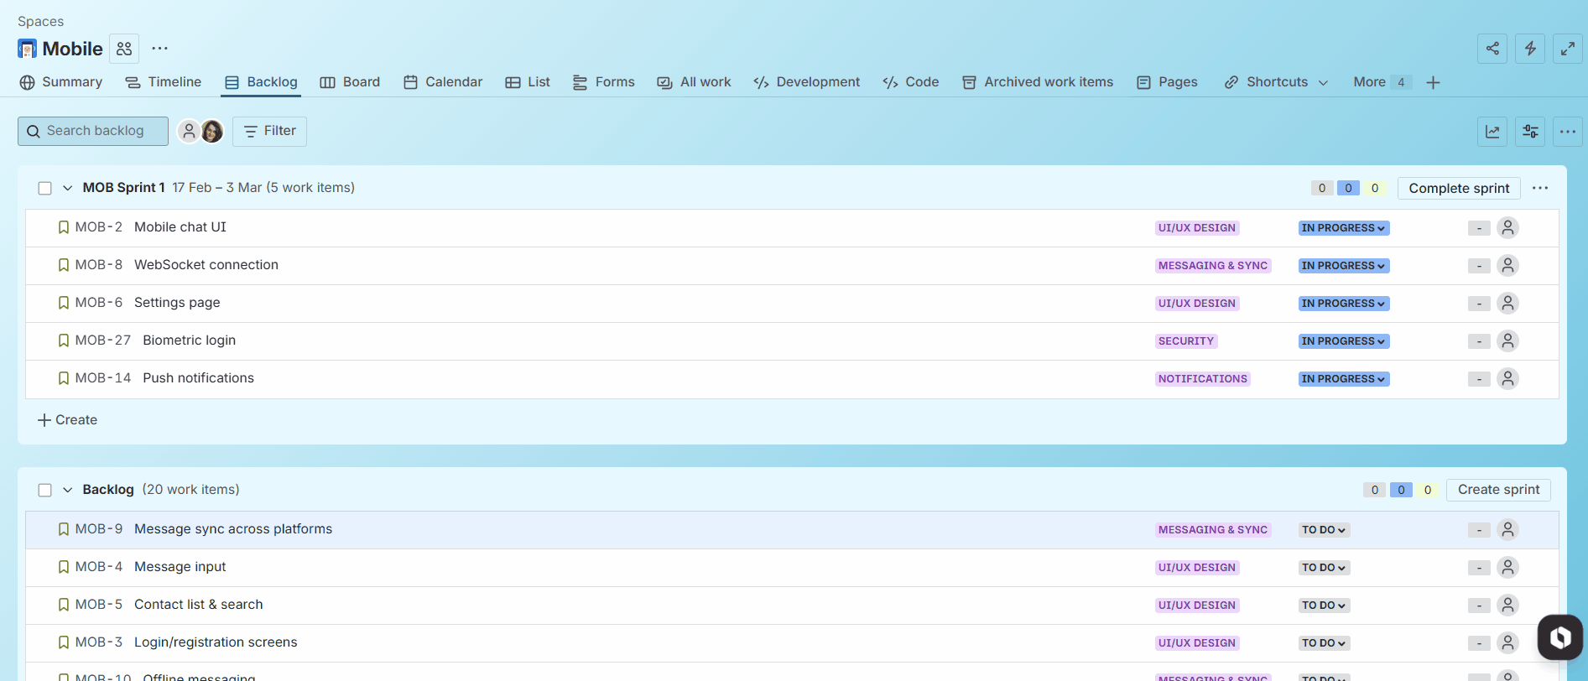
Task: Click the Create sprint button
Action: tap(1498, 490)
